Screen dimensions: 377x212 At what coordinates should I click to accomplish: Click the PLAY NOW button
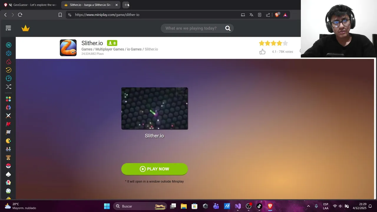pyautogui.click(x=154, y=169)
